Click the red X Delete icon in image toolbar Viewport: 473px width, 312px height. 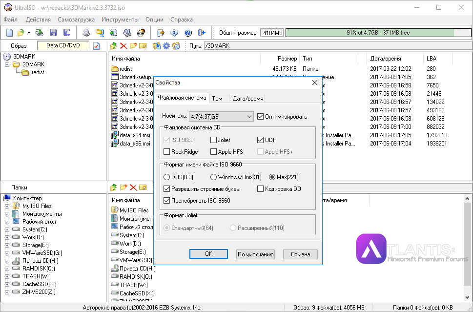[x=123, y=46]
